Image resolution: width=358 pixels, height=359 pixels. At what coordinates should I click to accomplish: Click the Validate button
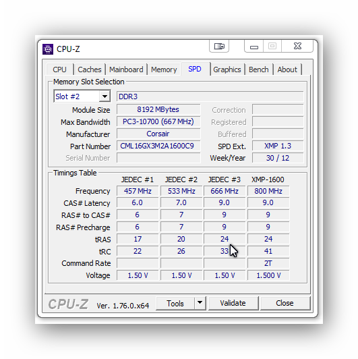point(233,303)
